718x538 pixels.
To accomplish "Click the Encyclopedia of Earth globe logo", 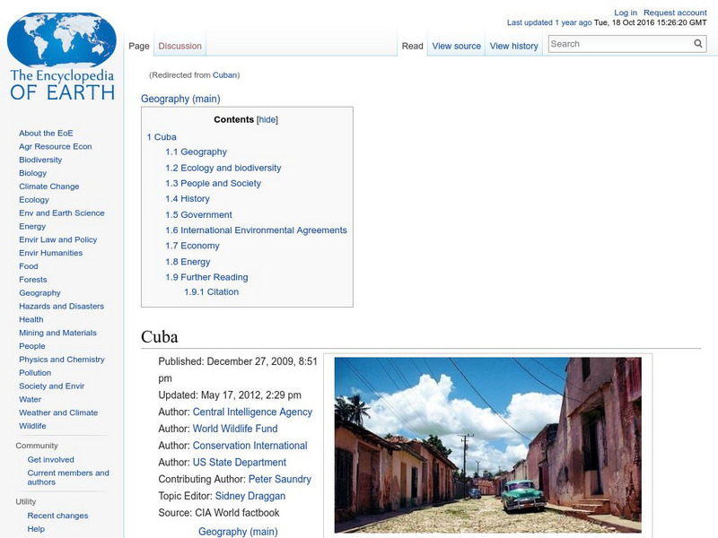I will coord(63,40).
